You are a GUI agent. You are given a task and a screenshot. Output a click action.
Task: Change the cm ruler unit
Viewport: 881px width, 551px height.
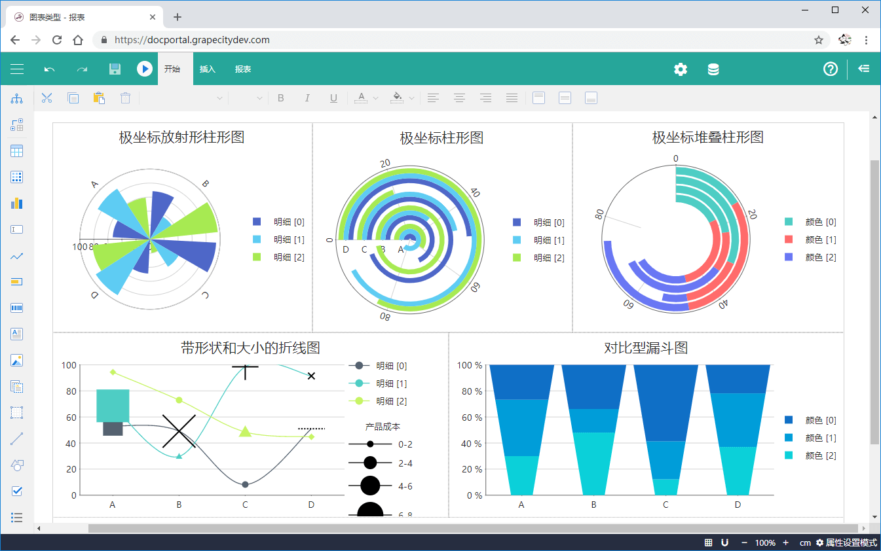(805, 542)
